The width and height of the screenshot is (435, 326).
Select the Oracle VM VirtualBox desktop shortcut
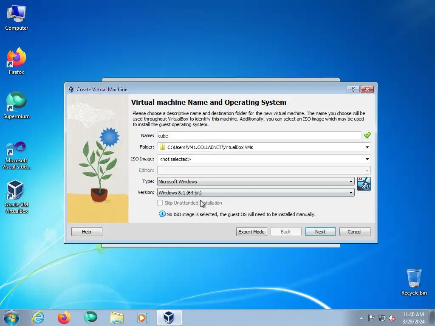(17, 197)
